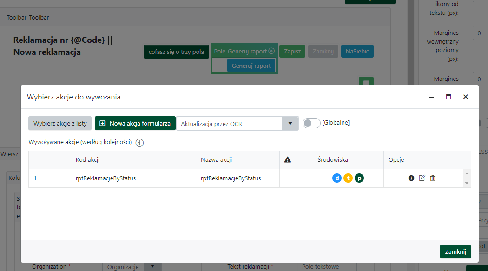Viewport: 488px width, 271px height.
Task: Click the info icon beside "Wywoływane akcje"
Action: click(140, 143)
